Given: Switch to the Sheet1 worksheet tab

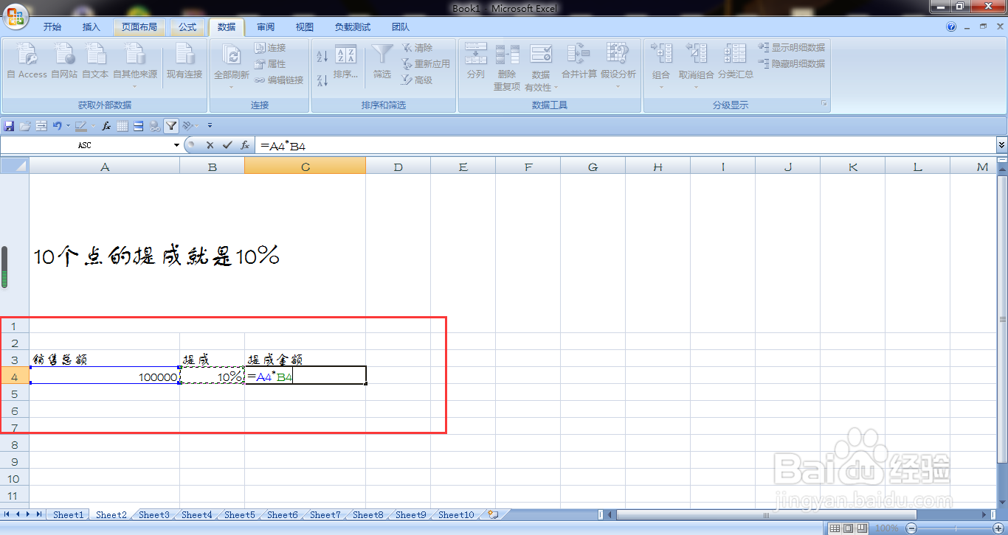Looking at the screenshot, I should coord(69,515).
